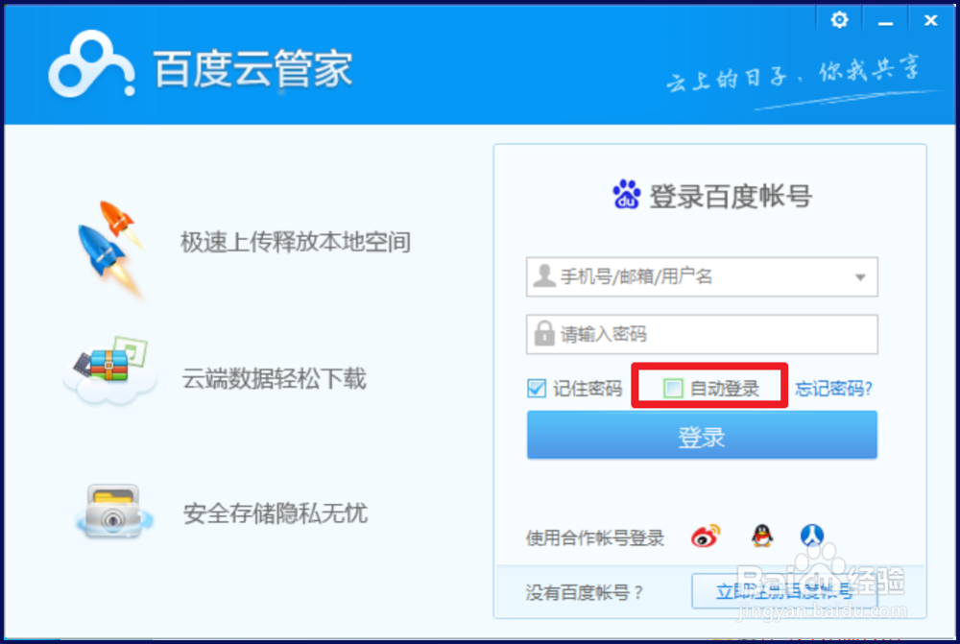Click the user icon in the account field

click(543, 276)
